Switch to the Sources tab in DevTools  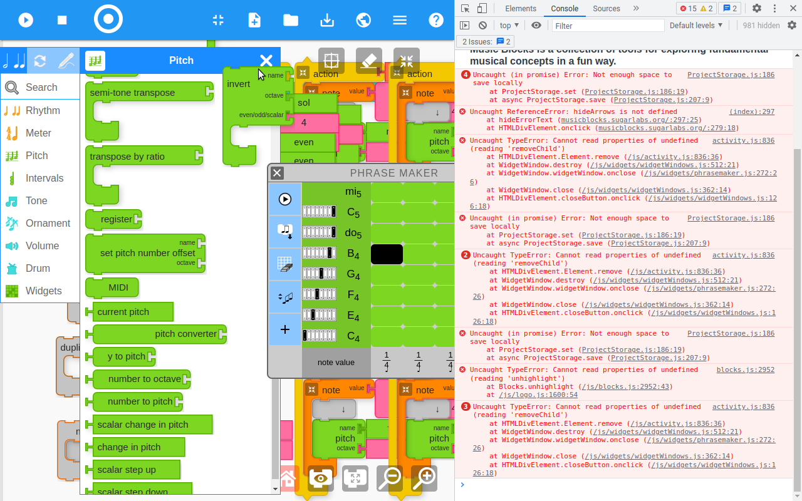pyautogui.click(x=607, y=8)
